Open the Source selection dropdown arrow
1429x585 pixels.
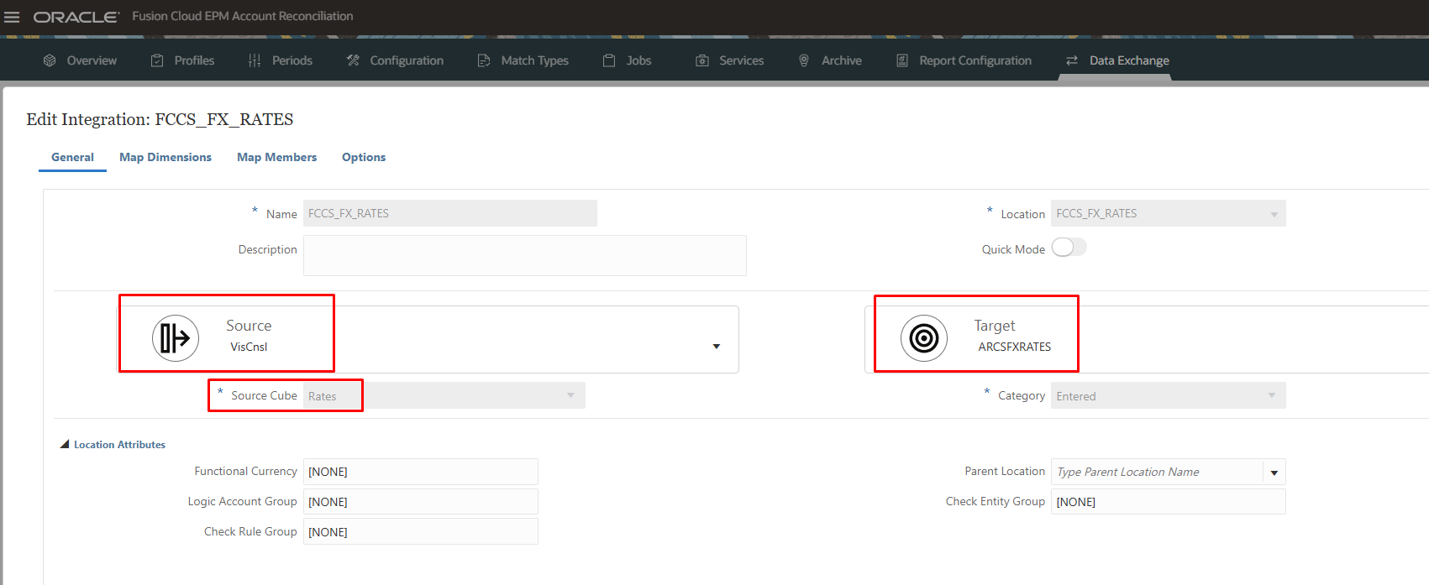[717, 347]
